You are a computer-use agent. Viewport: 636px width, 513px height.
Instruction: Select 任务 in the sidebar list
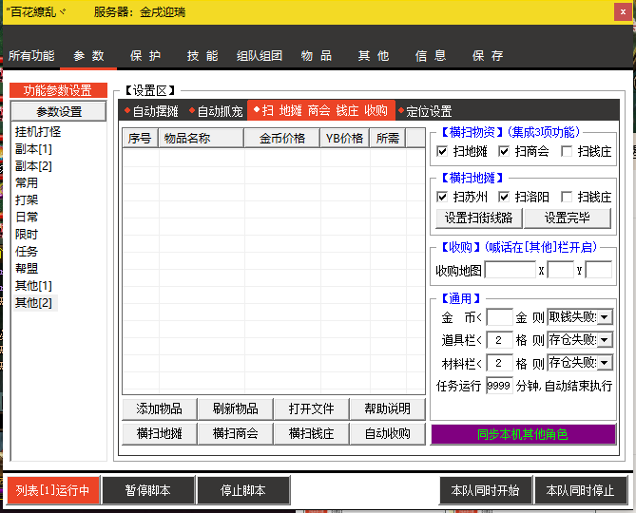(27, 251)
